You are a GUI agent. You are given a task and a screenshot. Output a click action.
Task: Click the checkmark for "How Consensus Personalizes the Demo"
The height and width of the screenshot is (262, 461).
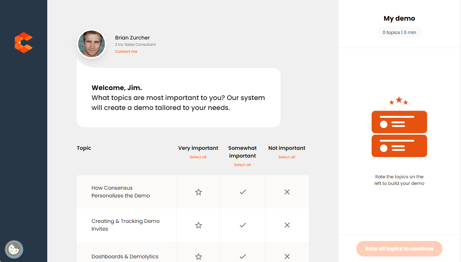pyautogui.click(x=242, y=192)
